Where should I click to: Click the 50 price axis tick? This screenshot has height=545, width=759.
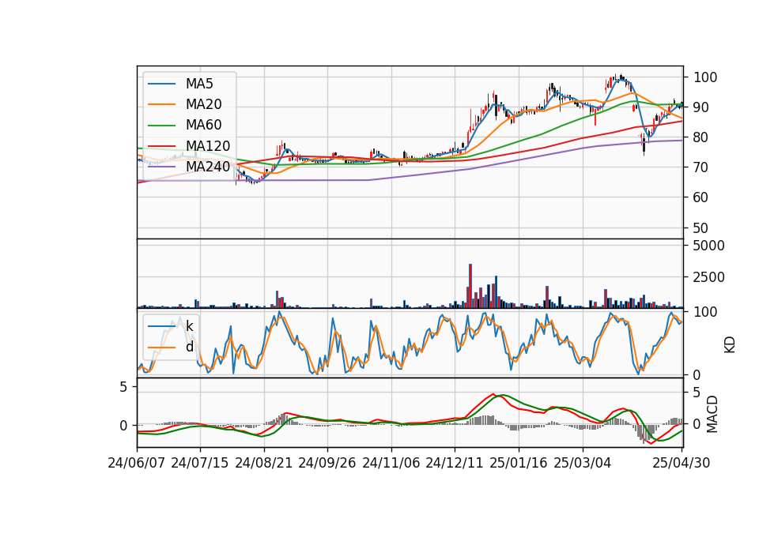click(x=701, y=227)
